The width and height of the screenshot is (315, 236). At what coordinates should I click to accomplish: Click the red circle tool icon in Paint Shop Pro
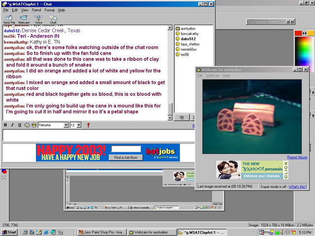click(4, 172)
